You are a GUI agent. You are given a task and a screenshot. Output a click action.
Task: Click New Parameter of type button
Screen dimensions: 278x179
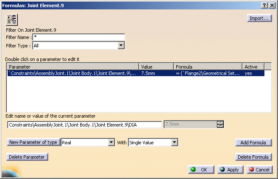pos(33,143)
